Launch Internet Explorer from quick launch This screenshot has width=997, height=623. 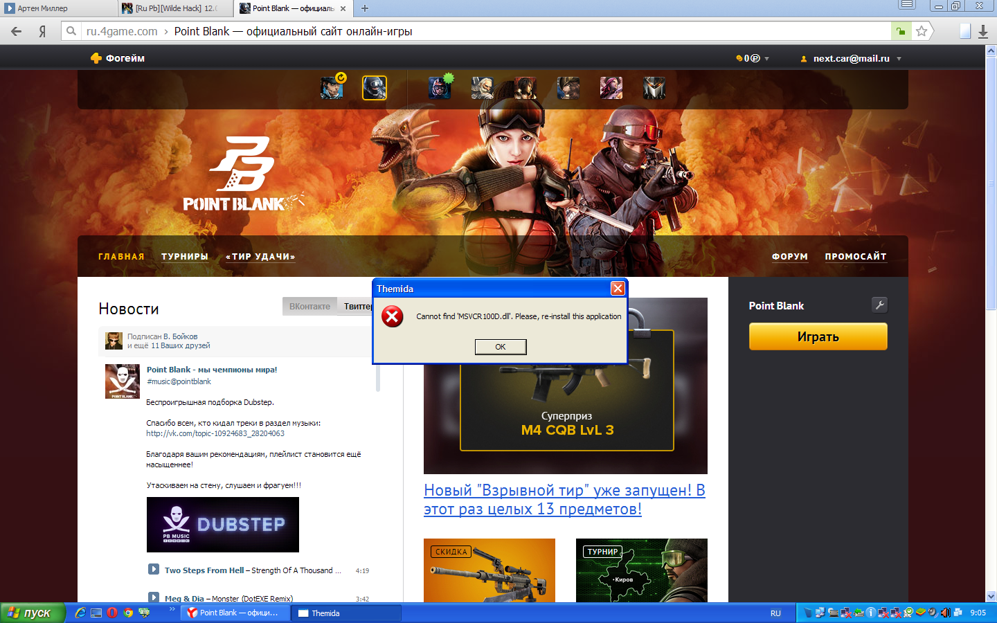(x=80, y=613)
